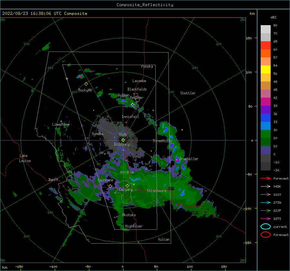Select the -30 value on dBZ scale

pyautogui.click(x=276, y=170)
